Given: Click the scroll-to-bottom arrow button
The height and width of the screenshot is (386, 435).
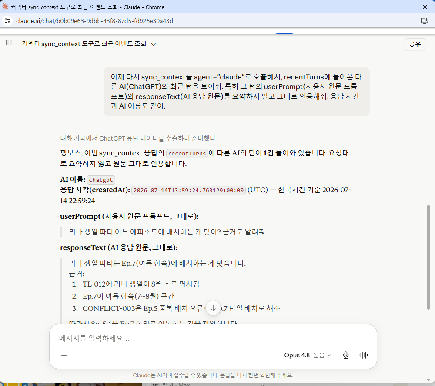Looking at the screenshot, I should tap(213, 308).
